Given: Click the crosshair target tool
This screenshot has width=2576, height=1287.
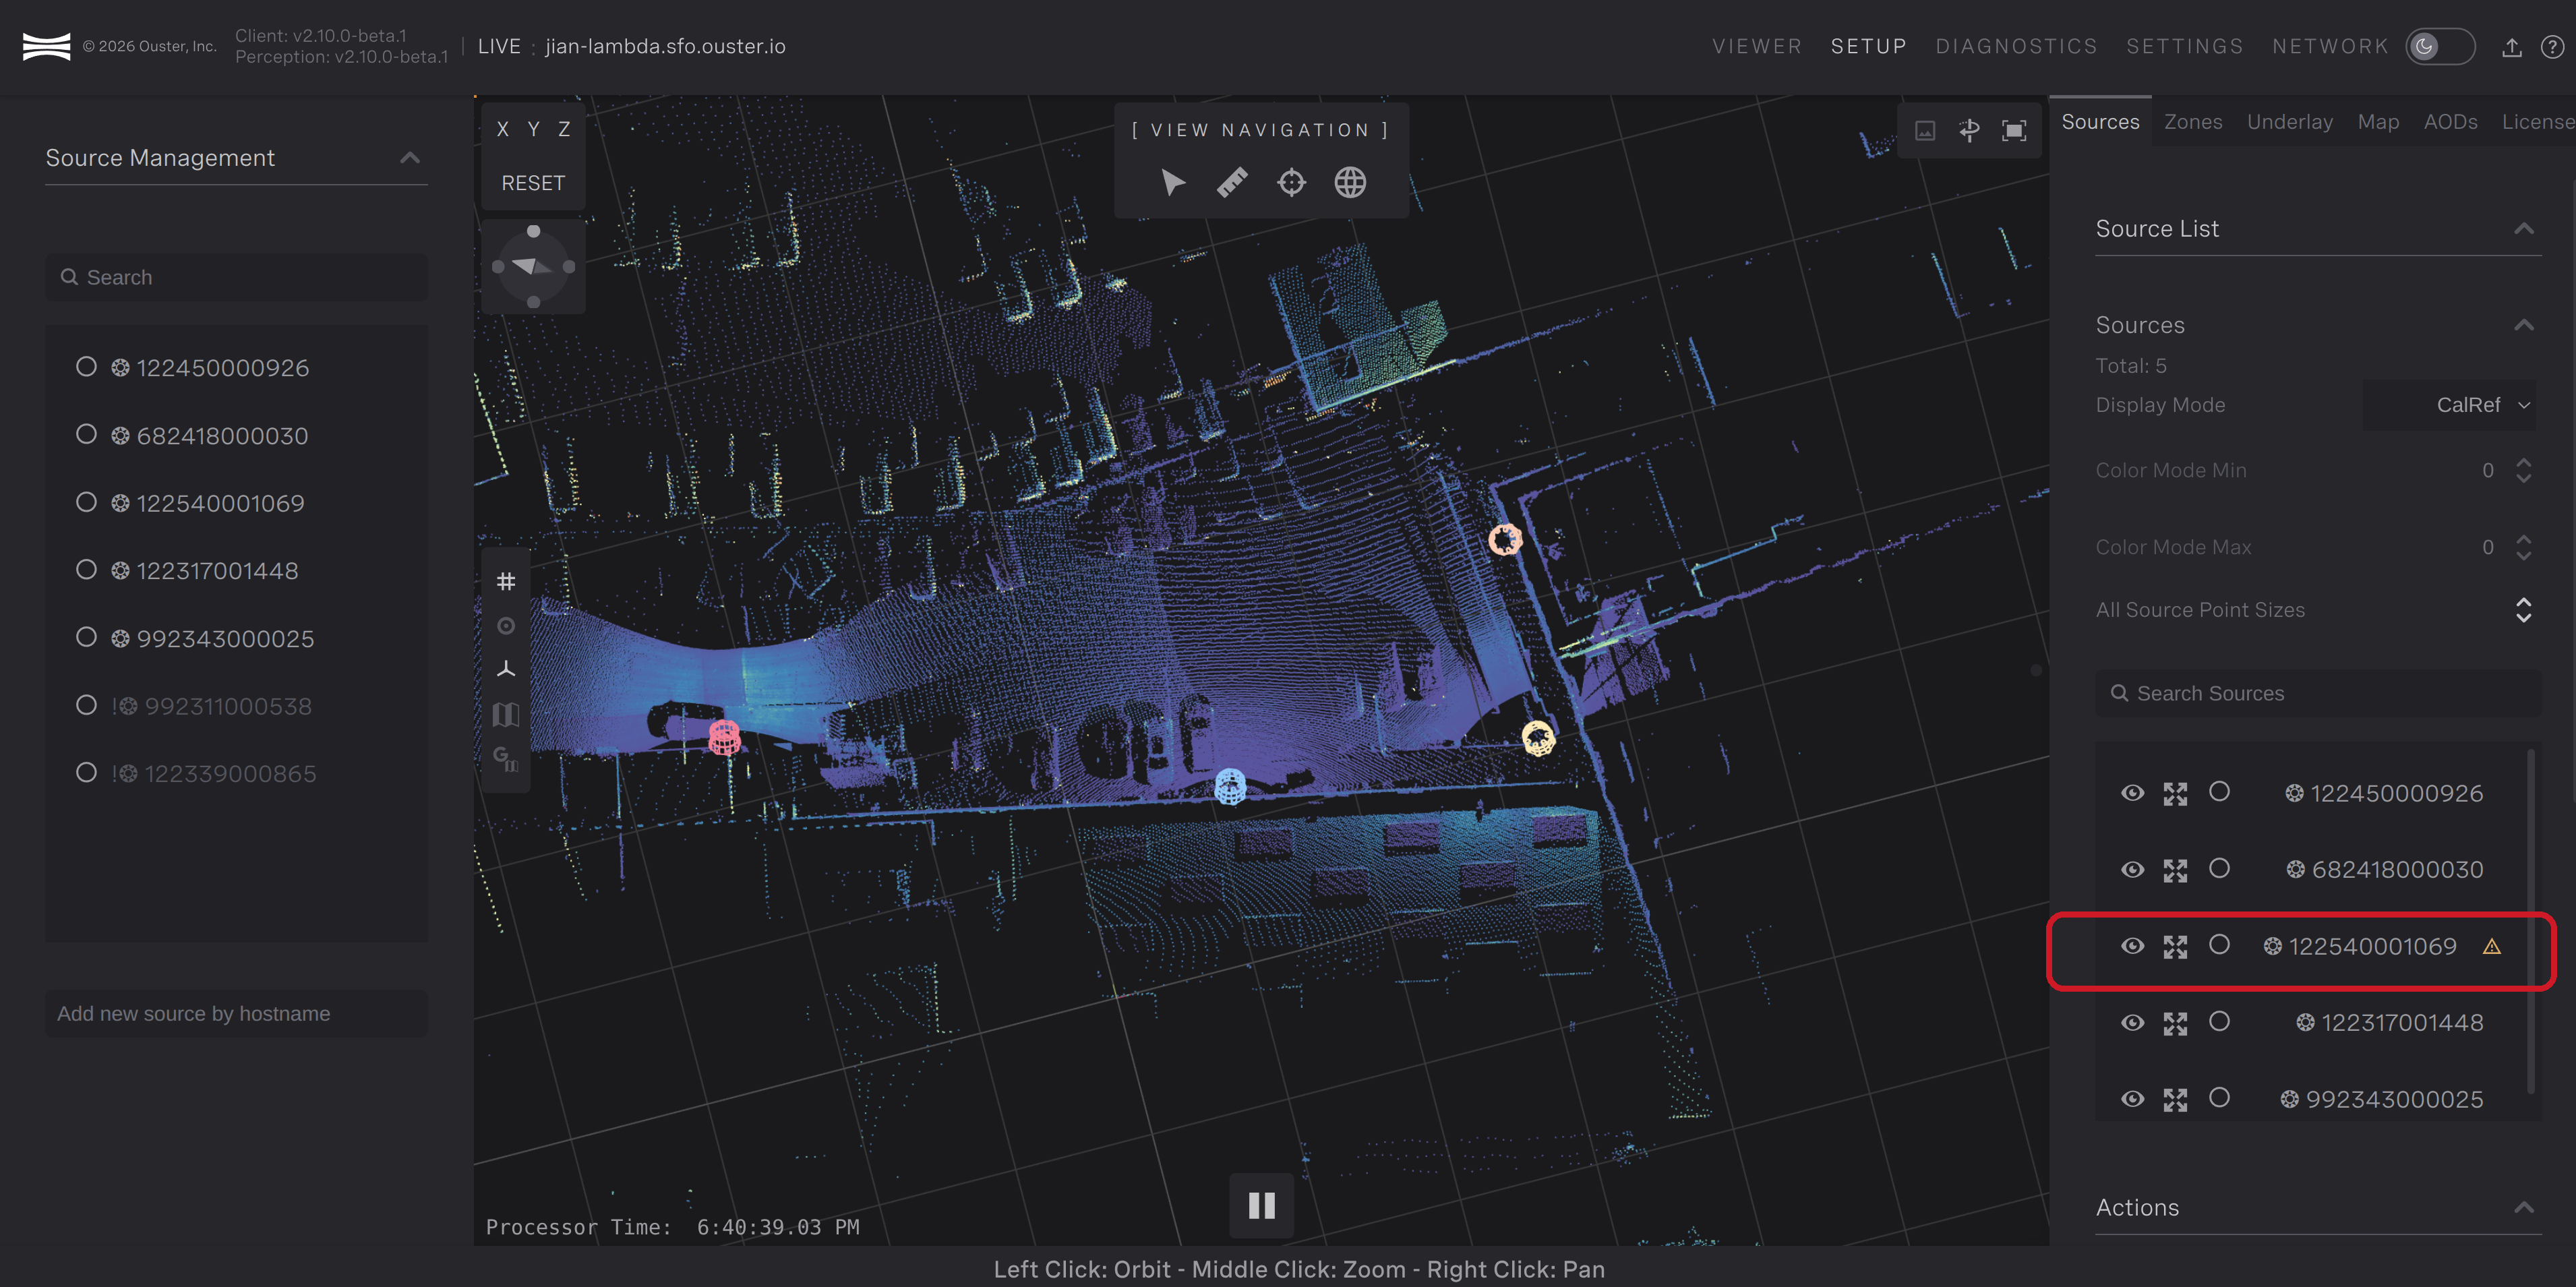Looking at the screenshot, I should [x=1291, y=182].
